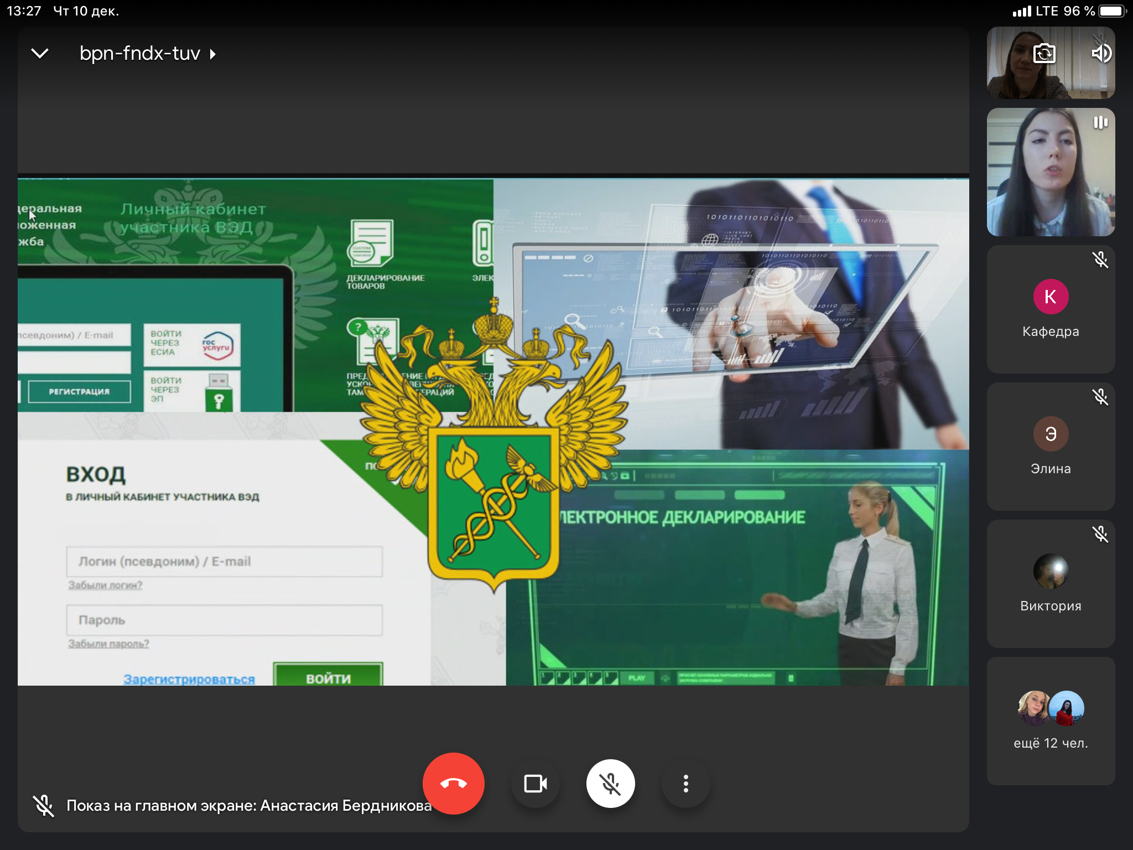The width and height of the screenshot is (1133, 850).
Task: Tap the LTE signal indicator in the status bar
Action: coord(1035,11)
